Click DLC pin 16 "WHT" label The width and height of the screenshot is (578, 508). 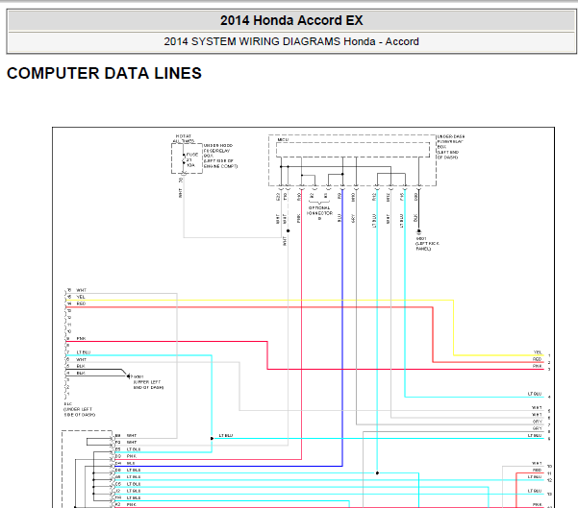(81, 290)
